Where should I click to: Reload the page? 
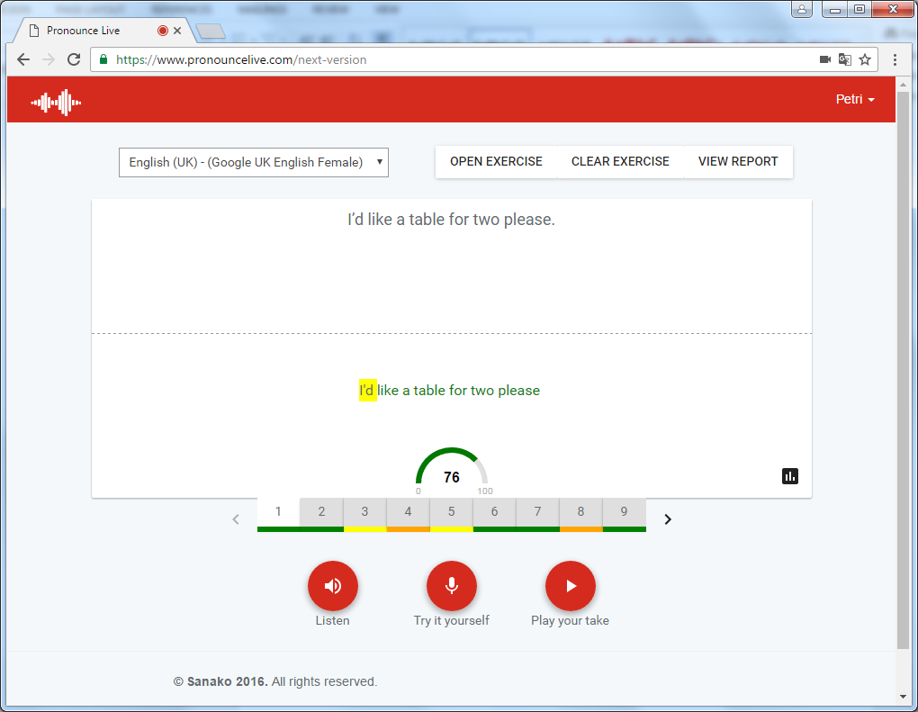click(73, 59)
